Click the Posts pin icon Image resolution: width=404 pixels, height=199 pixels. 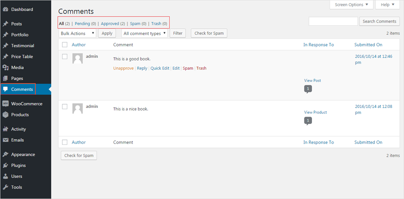coord(5,24)
